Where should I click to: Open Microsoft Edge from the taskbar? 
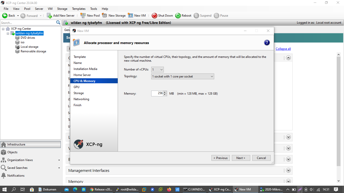click(x=75, y=189)
